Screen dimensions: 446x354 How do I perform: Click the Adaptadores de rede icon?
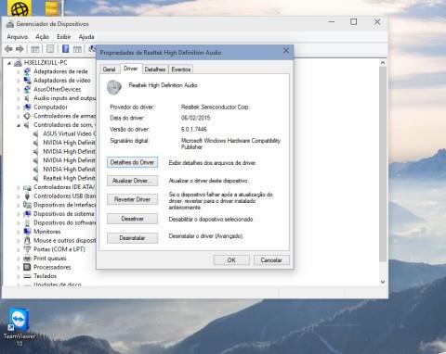(27, 71)
